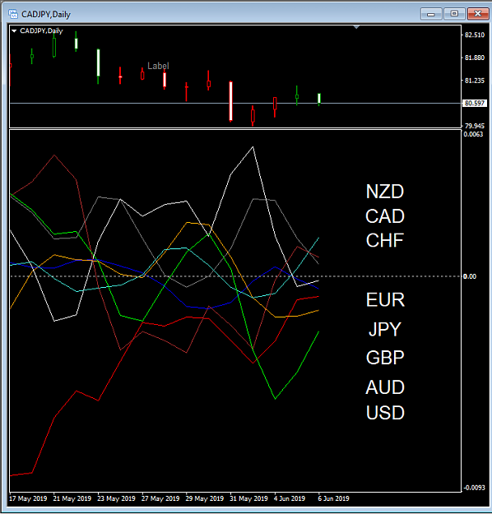Click the 82.510 price scale value
The height and width of the screenshot is (514, 492).
[x=475, y=35]
